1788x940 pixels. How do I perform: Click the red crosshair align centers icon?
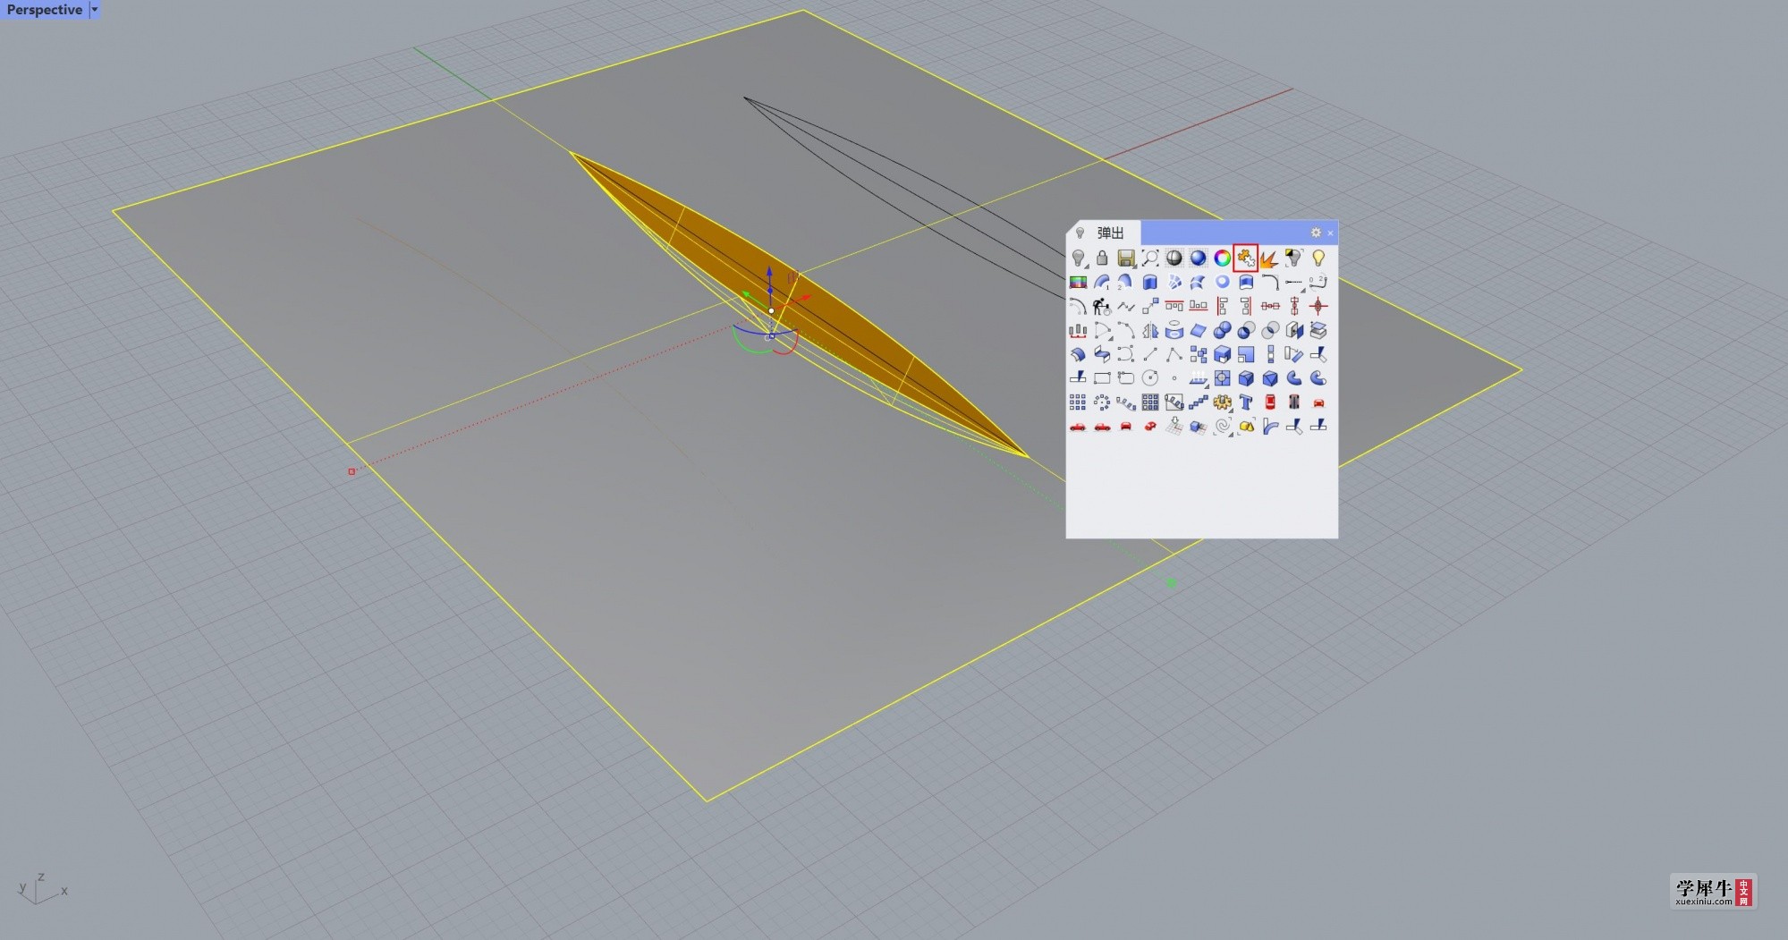[1318, 306]
